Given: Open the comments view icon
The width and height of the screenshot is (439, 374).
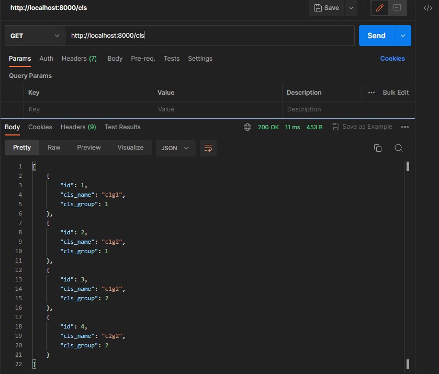Looking at the screenshot, I should pos(397,8).
